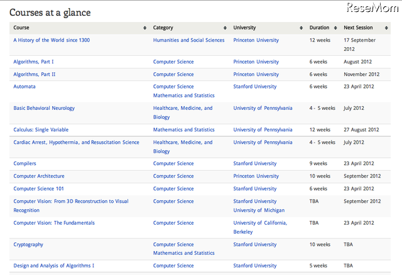
Task: Open University of Pennsylvania in Calculus row
Action: coord(263,130)
